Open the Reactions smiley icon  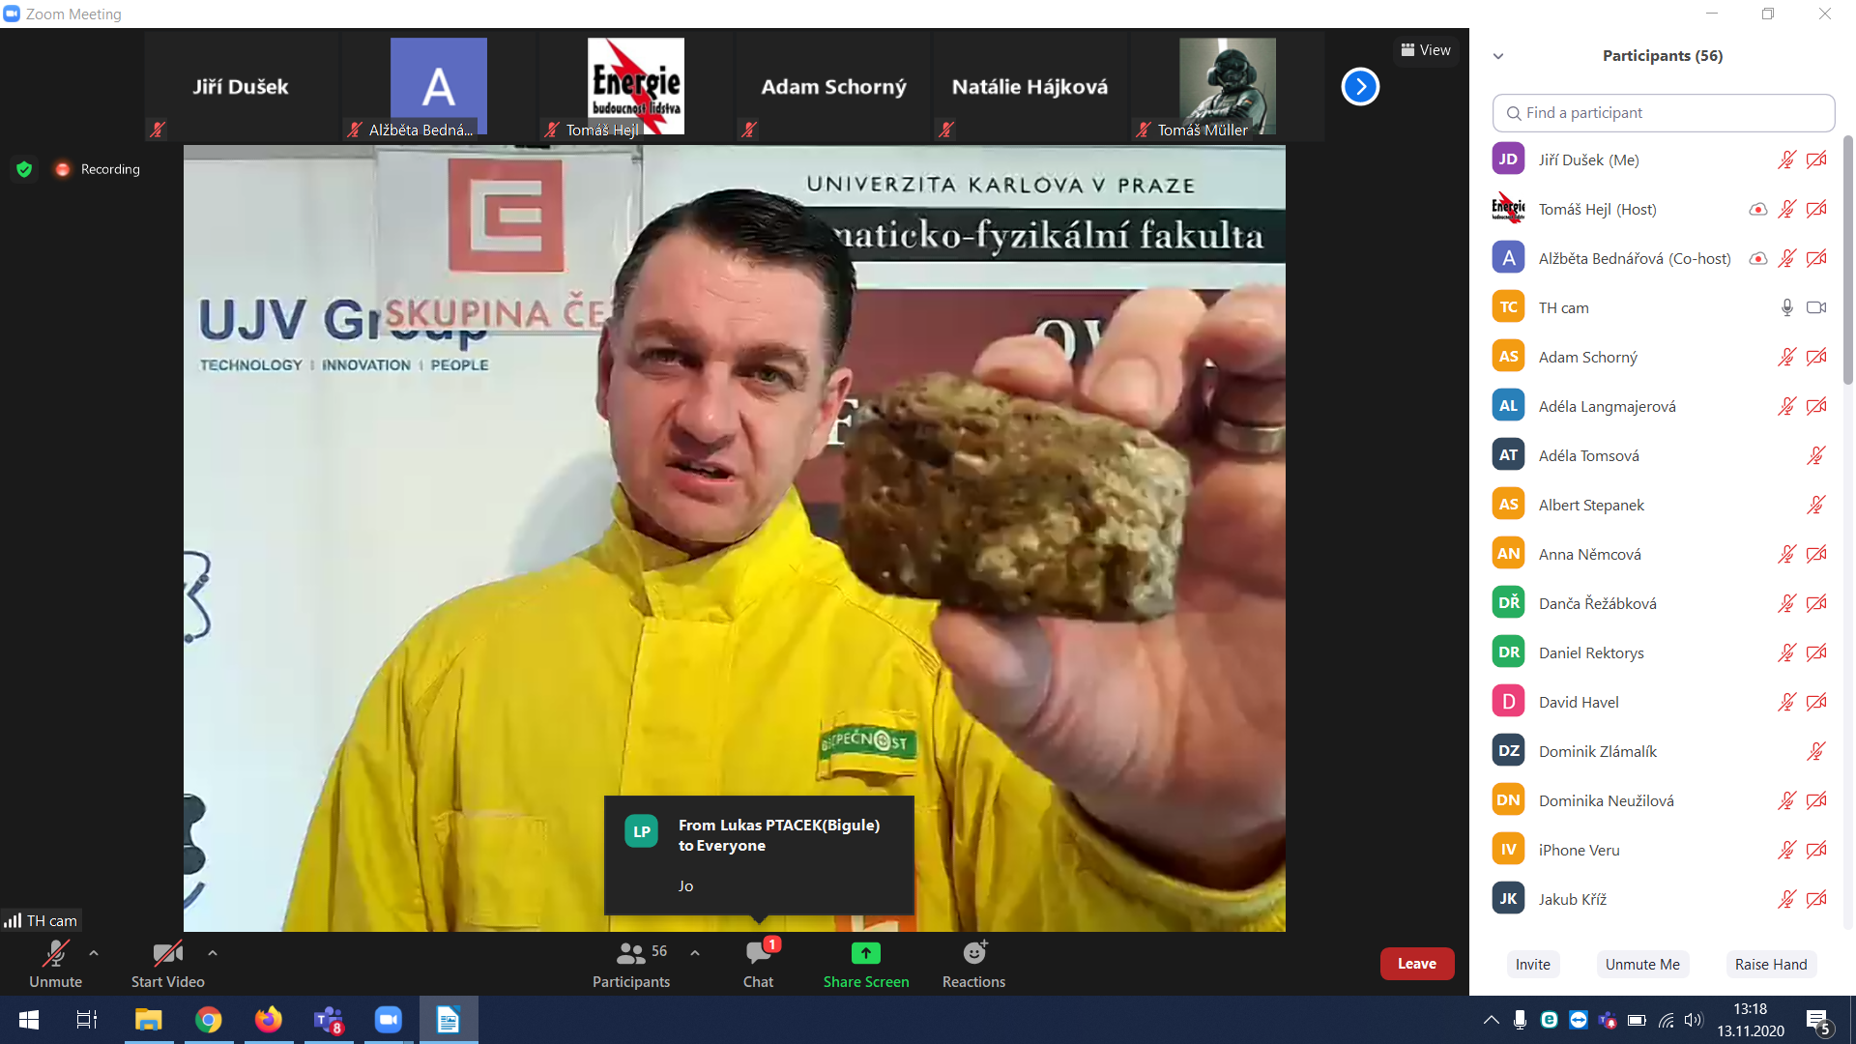point(974,953)
